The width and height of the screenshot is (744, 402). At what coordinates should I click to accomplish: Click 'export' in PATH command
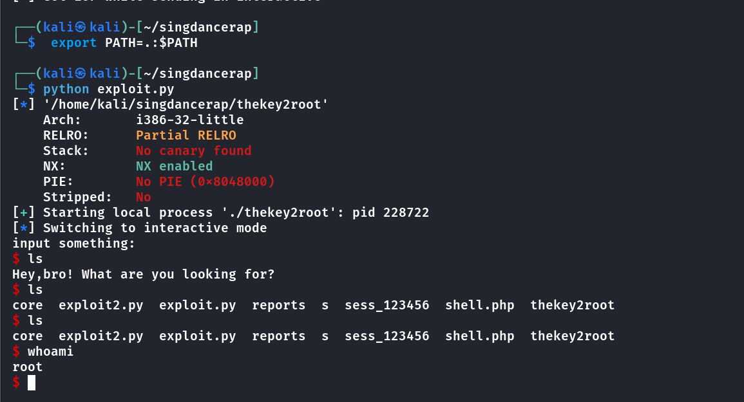73,42
